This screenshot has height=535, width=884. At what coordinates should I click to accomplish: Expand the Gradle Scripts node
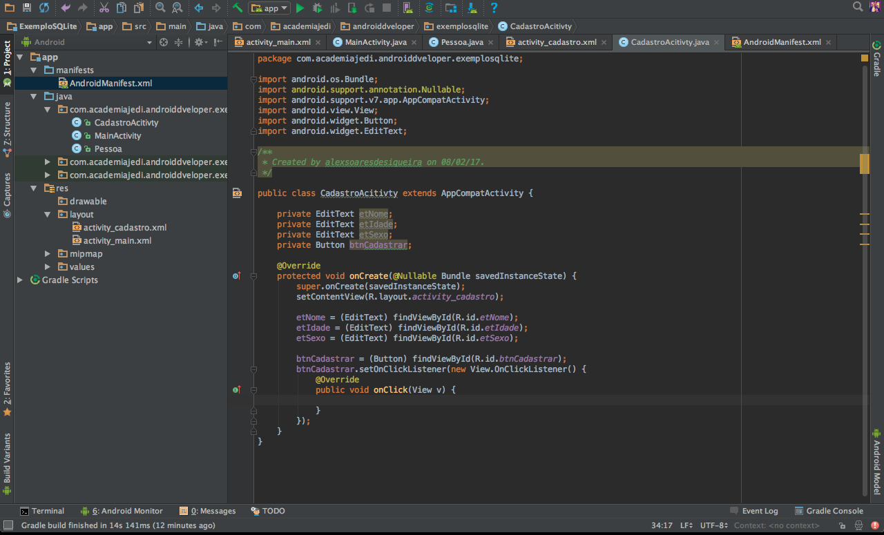[x=20, y=280]
